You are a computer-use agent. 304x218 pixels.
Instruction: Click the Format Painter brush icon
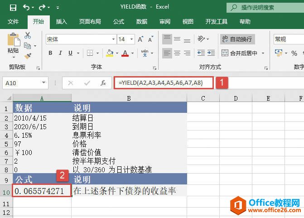[x=28, y=56]
